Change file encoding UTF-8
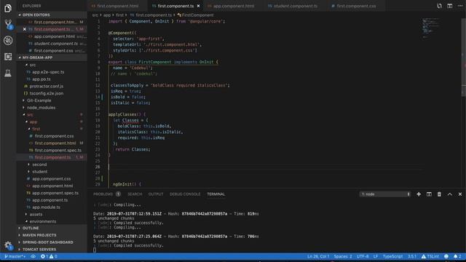This screenshot has width=466, height=262. 363,256
